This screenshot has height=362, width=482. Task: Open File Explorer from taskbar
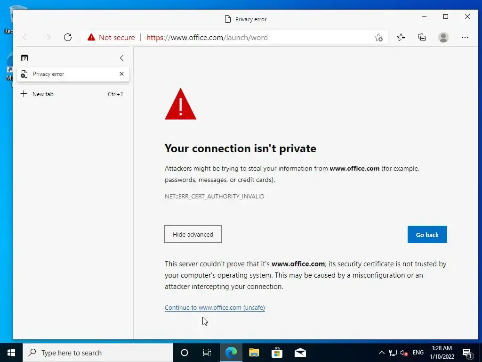coord(254,353)
